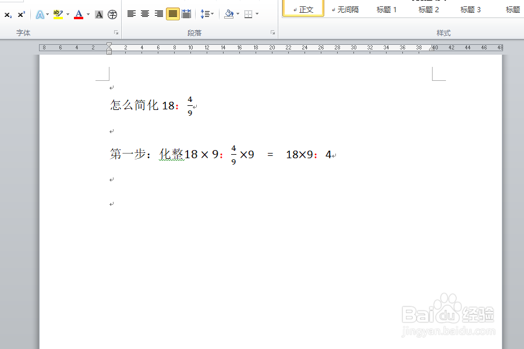Apply superscript formatting
The image size is (524, 349).
click(x=22, y=15)
